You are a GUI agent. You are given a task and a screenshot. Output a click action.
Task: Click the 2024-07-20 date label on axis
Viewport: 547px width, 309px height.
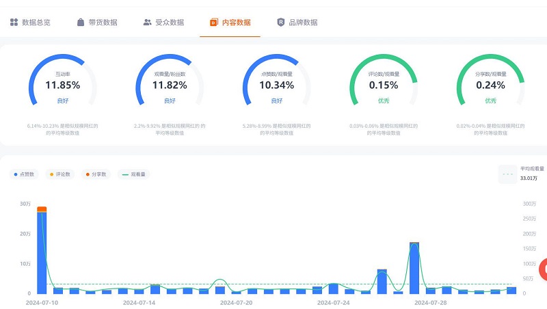tap(236, 301)
